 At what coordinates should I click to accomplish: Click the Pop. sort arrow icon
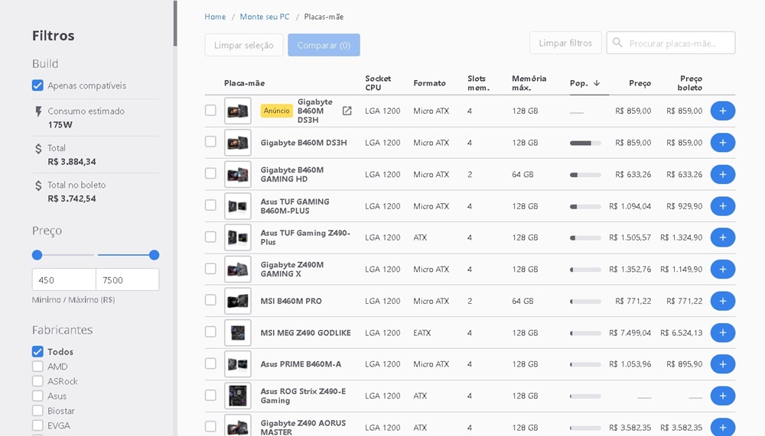click(597, 83)
